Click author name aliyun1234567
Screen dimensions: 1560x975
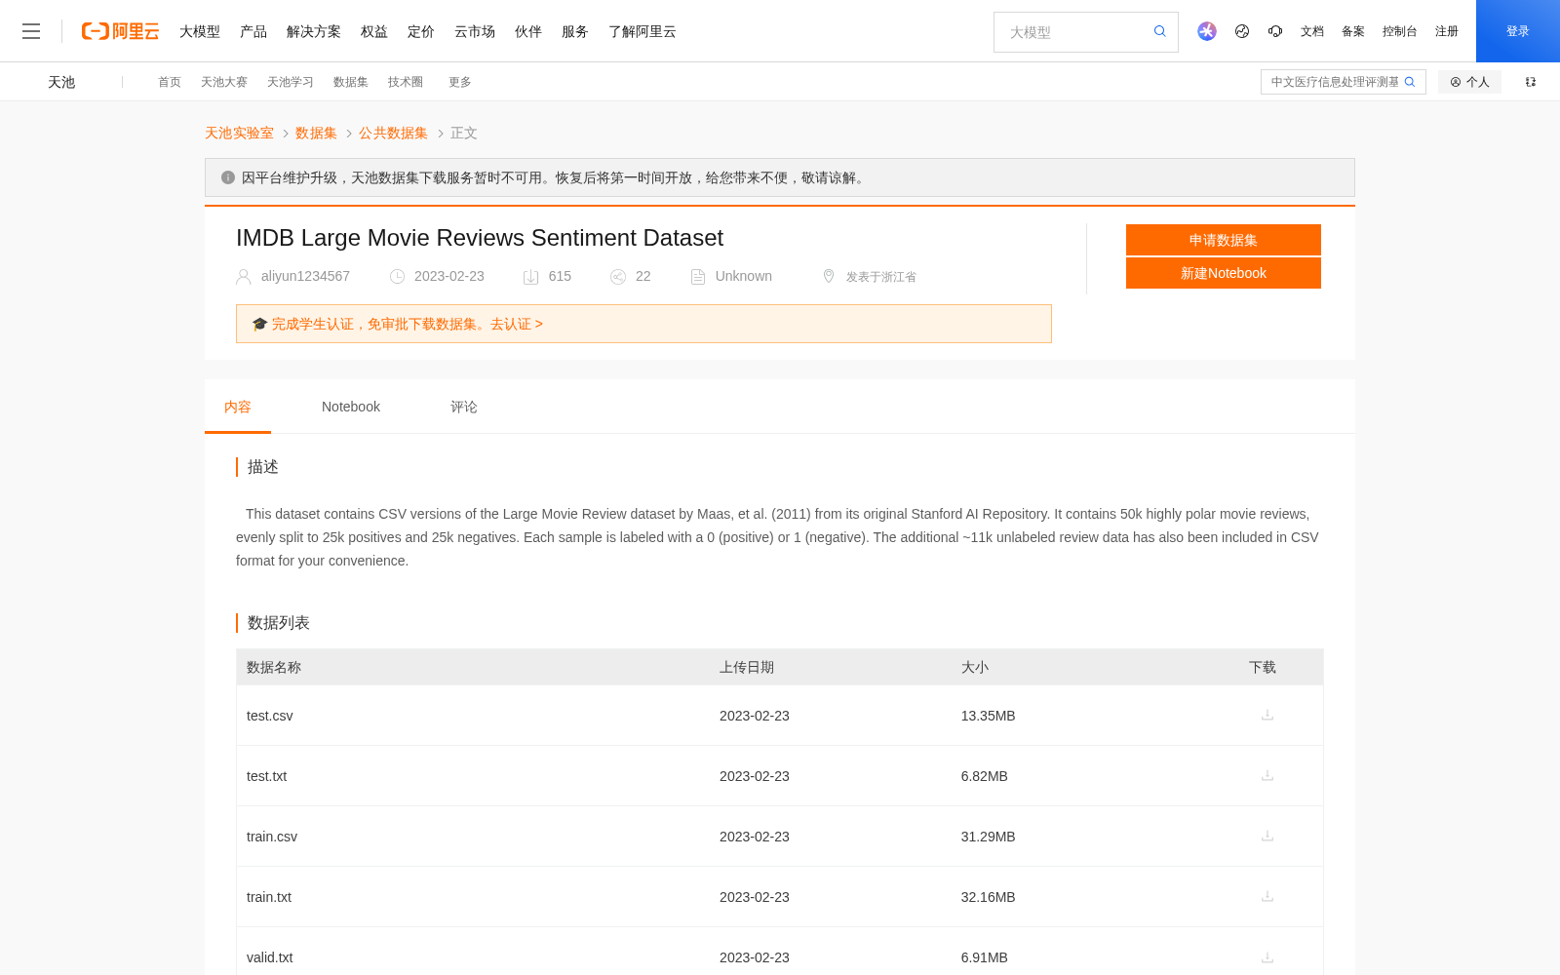click(x=305, y=276)
